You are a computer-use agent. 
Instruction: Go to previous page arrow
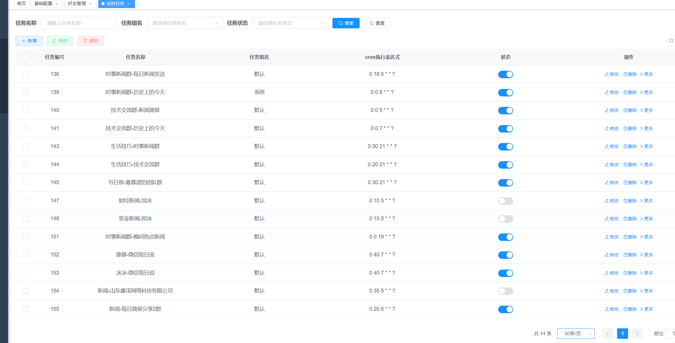pos(607,333)
